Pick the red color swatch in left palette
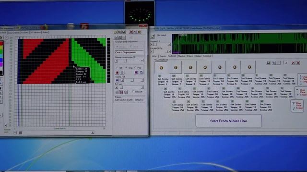307x172 pixels. pyautogui.click(x=1, y=43)
